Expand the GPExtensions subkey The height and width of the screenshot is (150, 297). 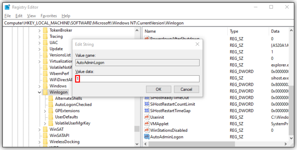[45, 111]
